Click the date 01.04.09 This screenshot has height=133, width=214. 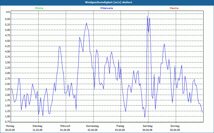tap(65, 130)
